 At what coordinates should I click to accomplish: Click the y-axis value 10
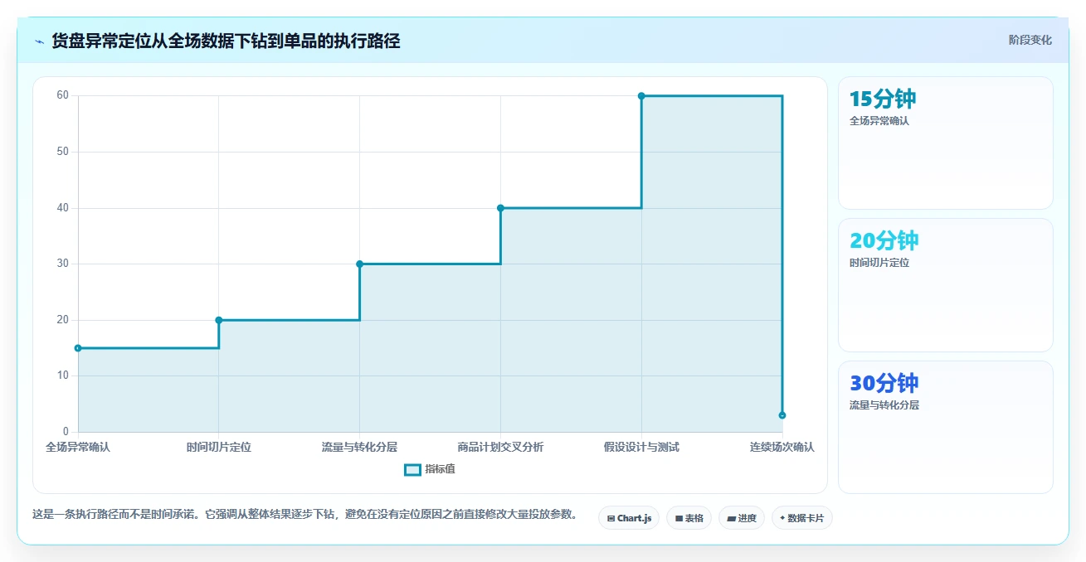pyautogui.click(x=62, y=375)
